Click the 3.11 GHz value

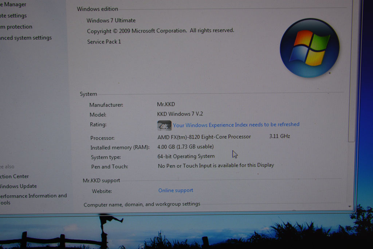(279, 136)
